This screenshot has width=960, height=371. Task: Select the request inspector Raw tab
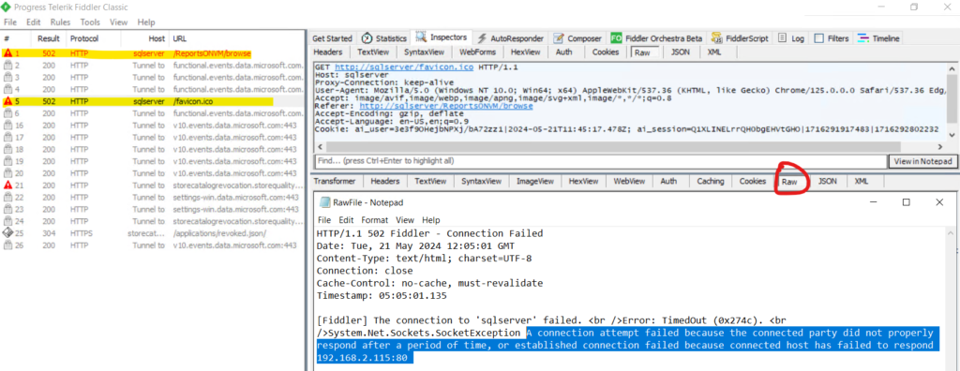pos(643,52)
